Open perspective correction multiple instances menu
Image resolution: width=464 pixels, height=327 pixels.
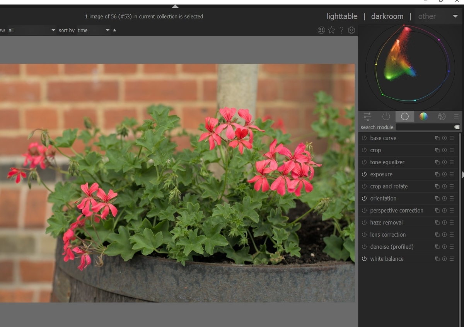pyautogui.click(x=437, y=211)
